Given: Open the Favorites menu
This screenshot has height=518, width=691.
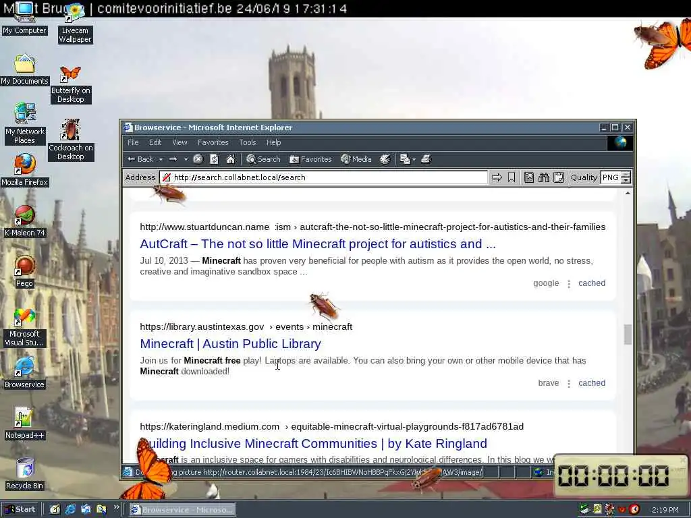Looking at the screenshot, I should tap(213, 142).
